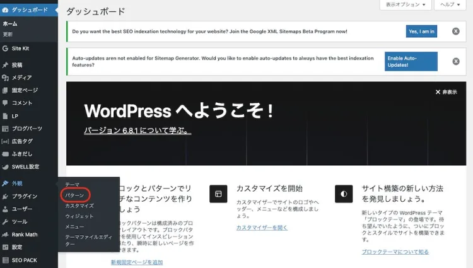473x268 pixels.
Task: Open the ダッシュボード sidebar item label
Action: click(30, 10)
